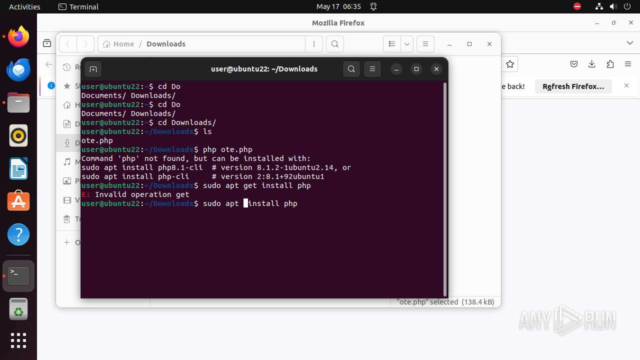Image resolution: width=640 pixels, height=360 pixels.
Task: Open Firefox from the Ubuntu dock
Action: (x=18, y=36)
